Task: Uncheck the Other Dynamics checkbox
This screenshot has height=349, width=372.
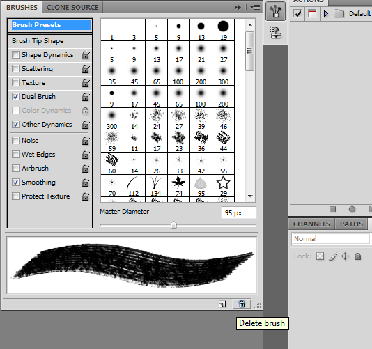Action: (15, 124)
